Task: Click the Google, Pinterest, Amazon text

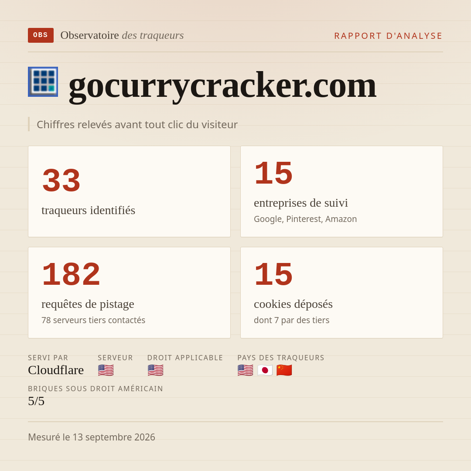Action: click(305, 219)
